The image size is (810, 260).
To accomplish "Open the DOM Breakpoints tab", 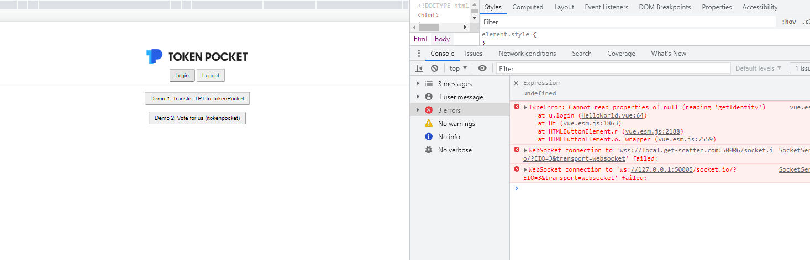I will 665,7.
